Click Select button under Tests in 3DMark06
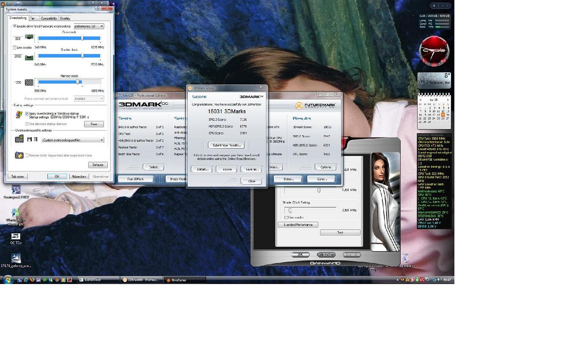Viewport: 568px width, 355px height. pyautogui.click(x=154, y=167)
